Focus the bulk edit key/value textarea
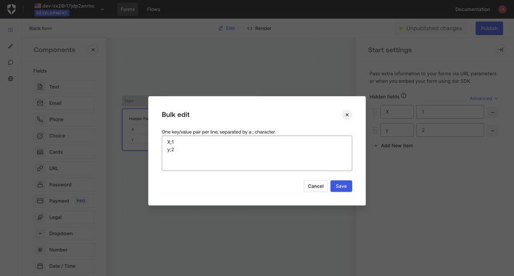The image size is (514, 276). pos(256,153)
